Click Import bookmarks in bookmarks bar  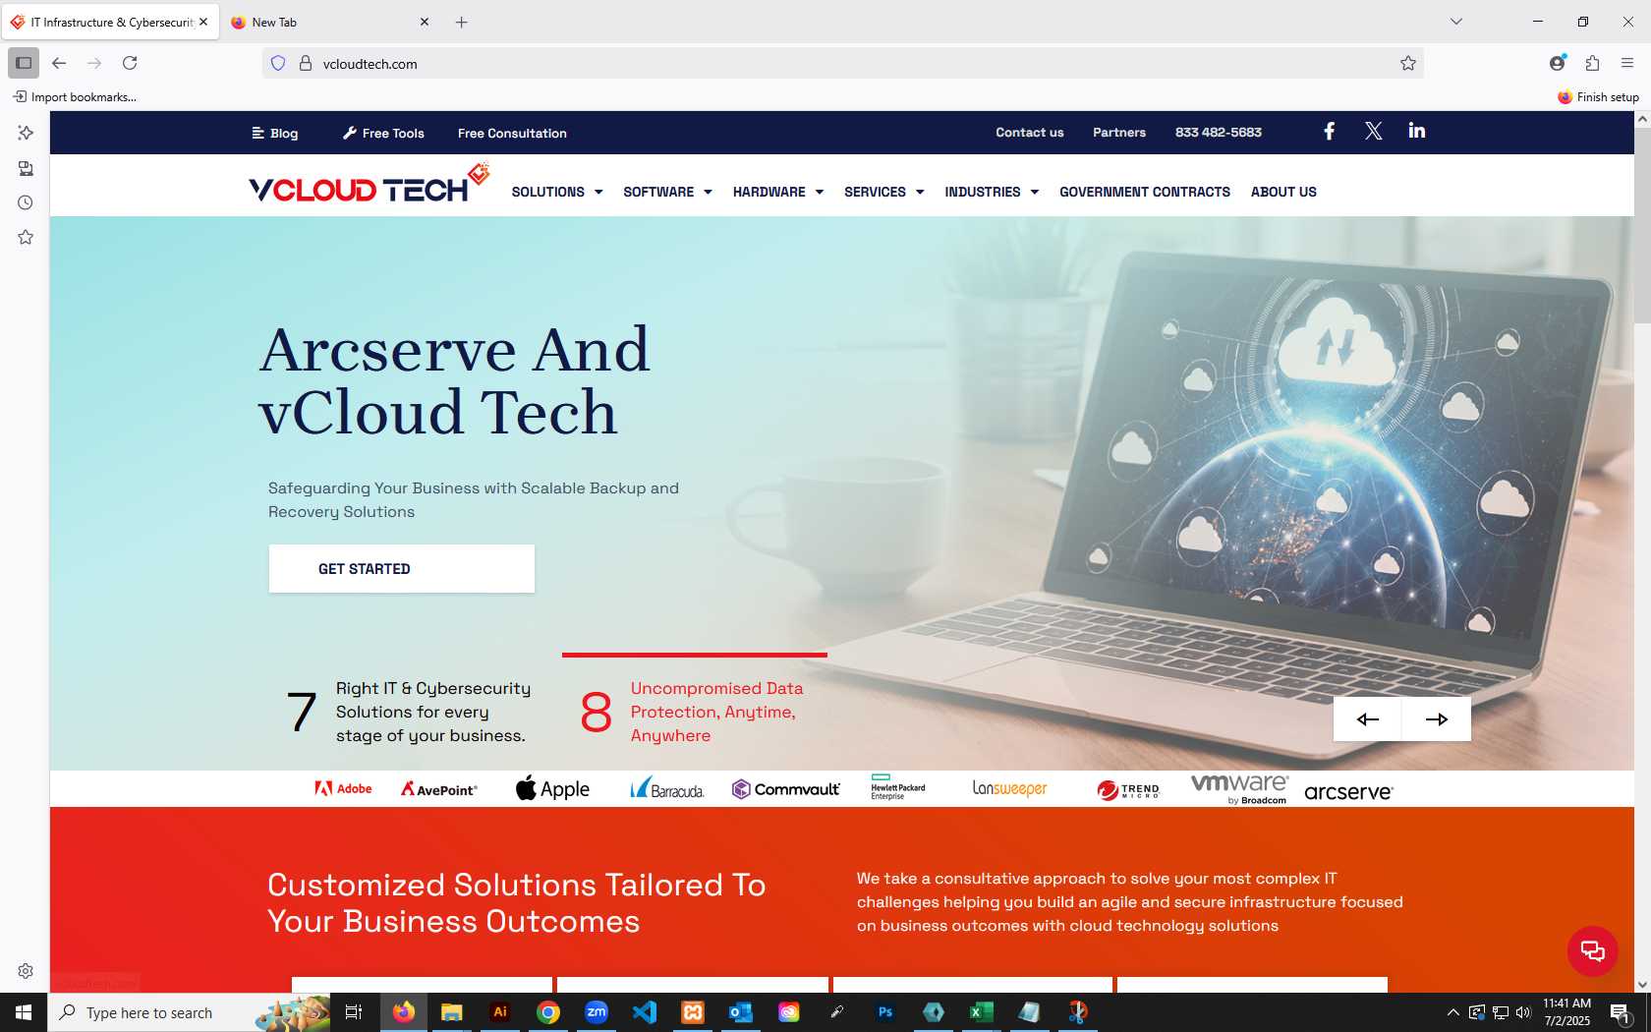point(75,96)
